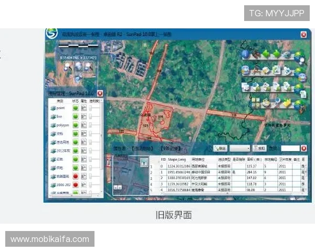Click the yellow folder icon in bottom row
Screen dimensions: 315x252
point(287,103)
